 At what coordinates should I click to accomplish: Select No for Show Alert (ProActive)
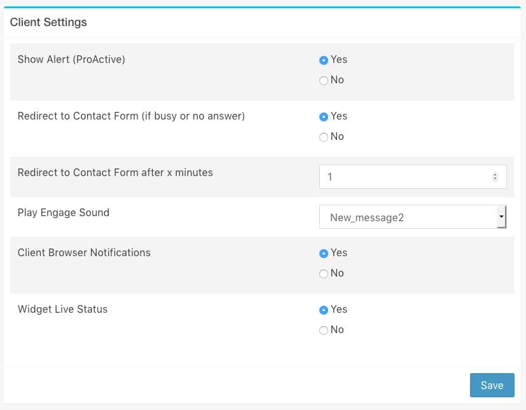324,81
